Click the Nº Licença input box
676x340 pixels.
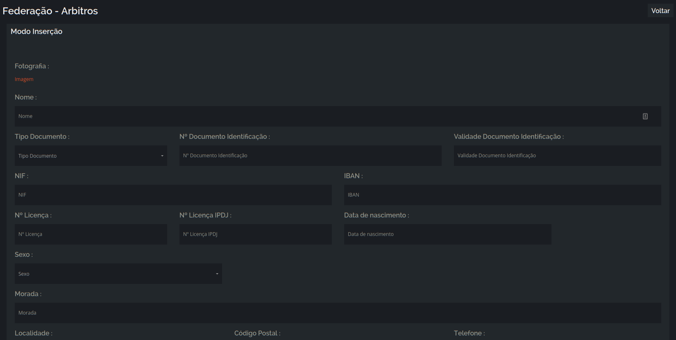click(91, 234)
